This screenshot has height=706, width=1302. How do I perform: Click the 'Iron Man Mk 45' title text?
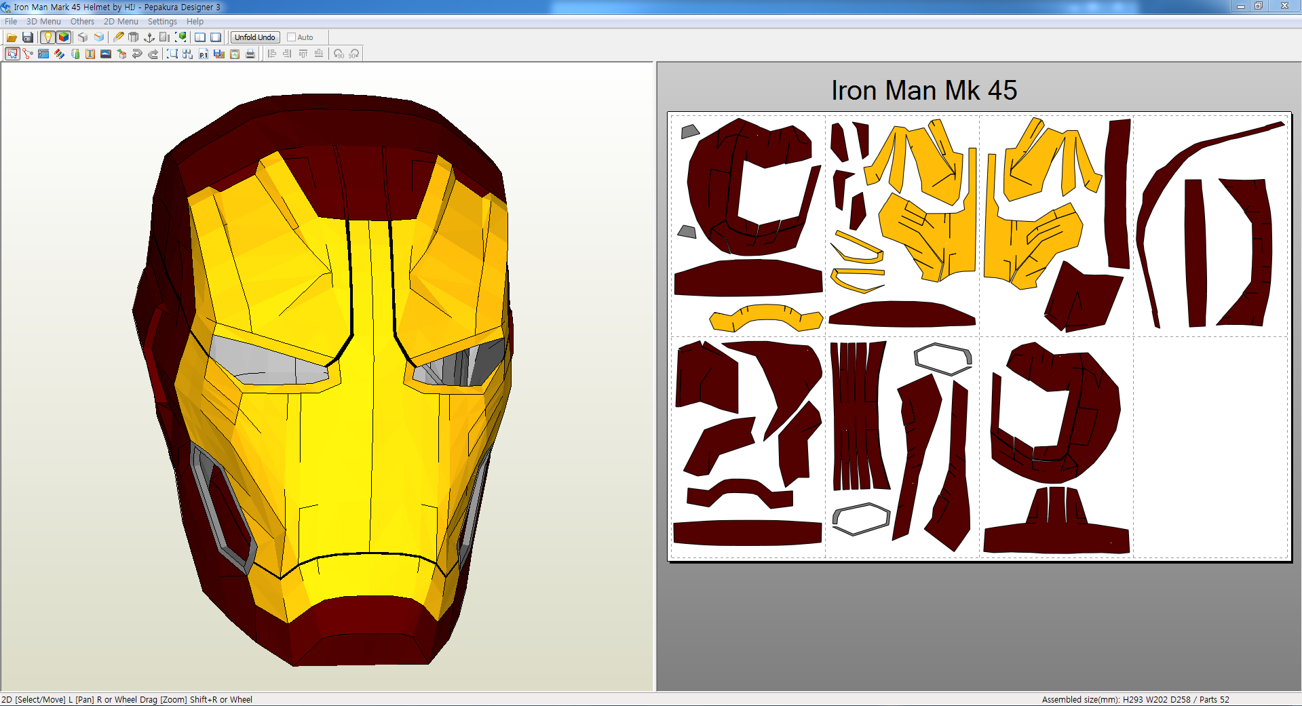click(924, 90)
